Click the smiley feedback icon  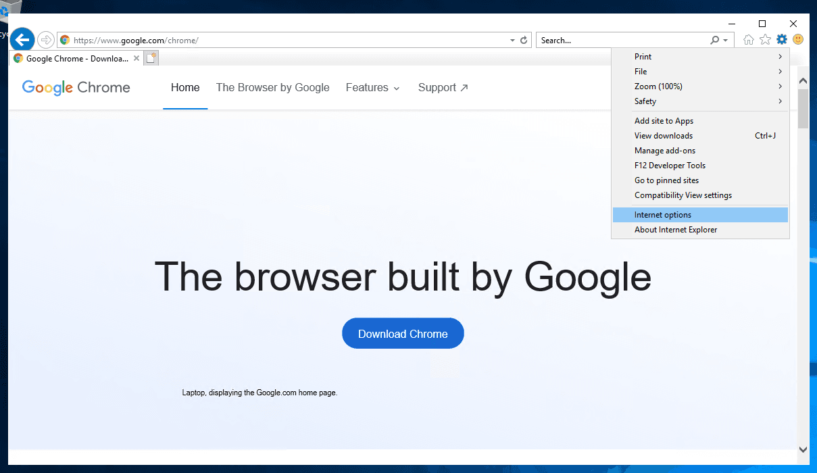tap(798, 40)
